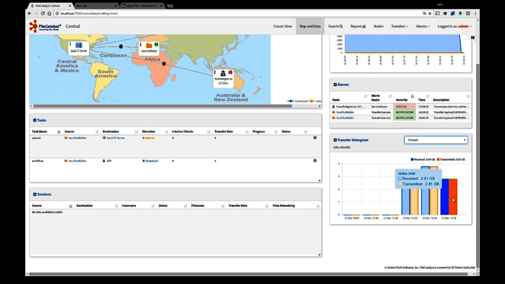Screen dimensions: 505x284
Task: Open the Alarms dropdown in navbar
Action: (x=423, y=26)
